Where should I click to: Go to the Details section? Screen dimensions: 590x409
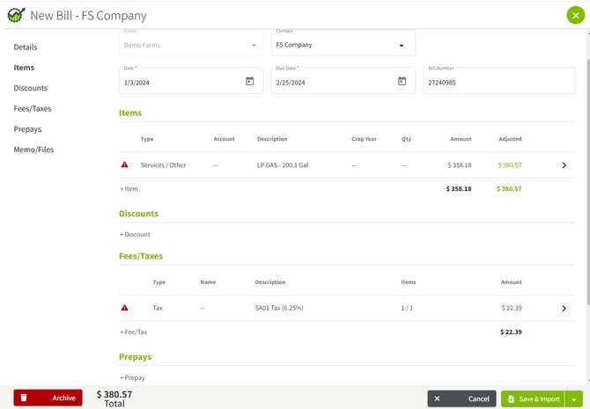pos(26,47)
